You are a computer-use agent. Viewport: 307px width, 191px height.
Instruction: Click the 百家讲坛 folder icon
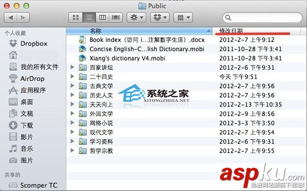point(82,68)
